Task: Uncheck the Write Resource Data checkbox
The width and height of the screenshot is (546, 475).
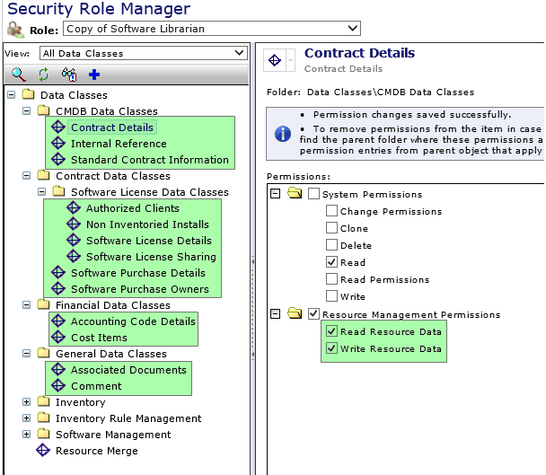Action: pos(332,349)
